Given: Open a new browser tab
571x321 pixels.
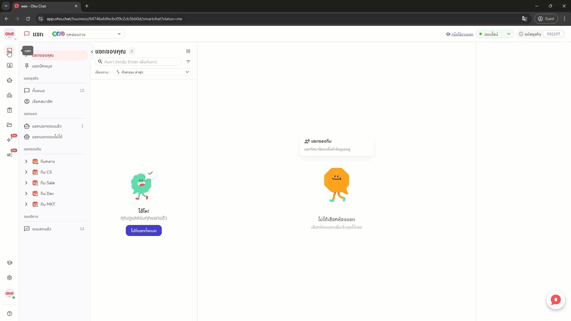Looking at the screenshot, I should (x=87, y=6).
